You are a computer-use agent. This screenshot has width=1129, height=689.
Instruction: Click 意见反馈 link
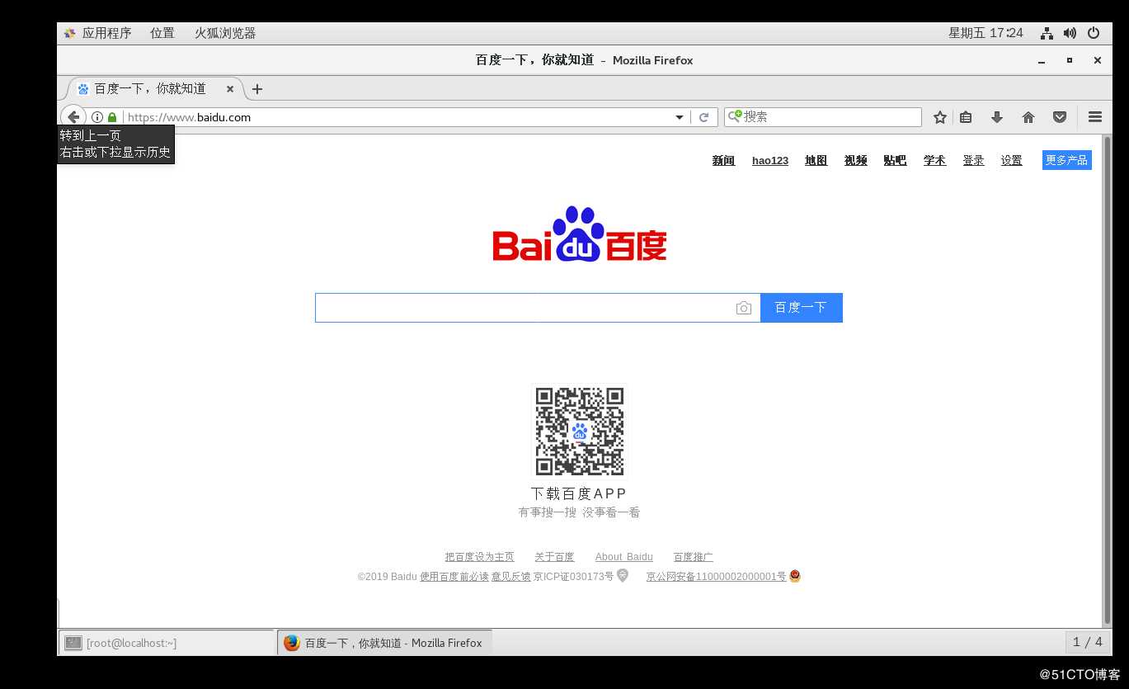click(511, 577)
